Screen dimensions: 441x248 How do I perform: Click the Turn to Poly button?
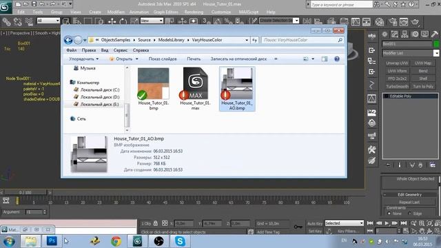click(x=423, y=86)
